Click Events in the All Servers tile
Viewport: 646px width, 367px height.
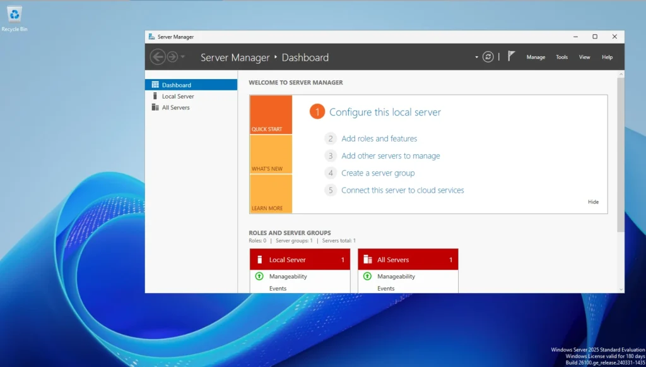(x=385, y=288)
